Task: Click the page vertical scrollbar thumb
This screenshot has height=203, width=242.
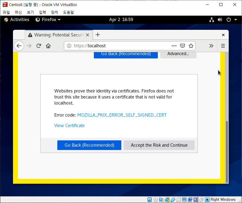Action: click(x=227, y=152)
